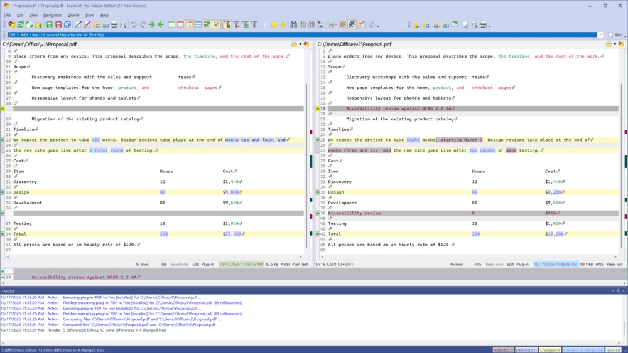The width and height of the screenshot is (628, 353).
Task: Open the View menu
Action: point(33,15)
